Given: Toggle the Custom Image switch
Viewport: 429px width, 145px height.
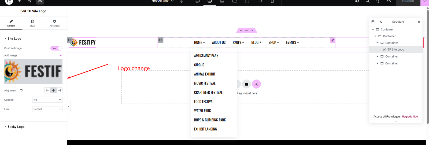Looking at the screenshot, I should [x=56, y=48].
